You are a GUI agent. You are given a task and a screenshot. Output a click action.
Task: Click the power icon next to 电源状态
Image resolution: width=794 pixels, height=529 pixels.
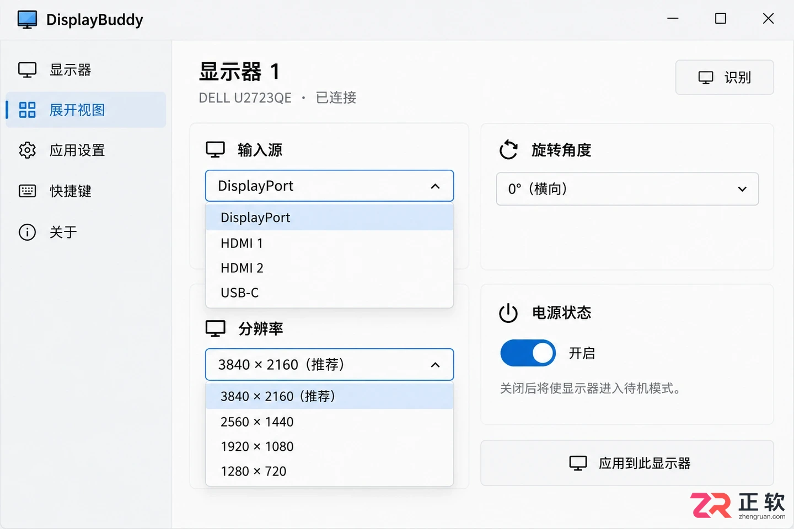coord(508,313)
